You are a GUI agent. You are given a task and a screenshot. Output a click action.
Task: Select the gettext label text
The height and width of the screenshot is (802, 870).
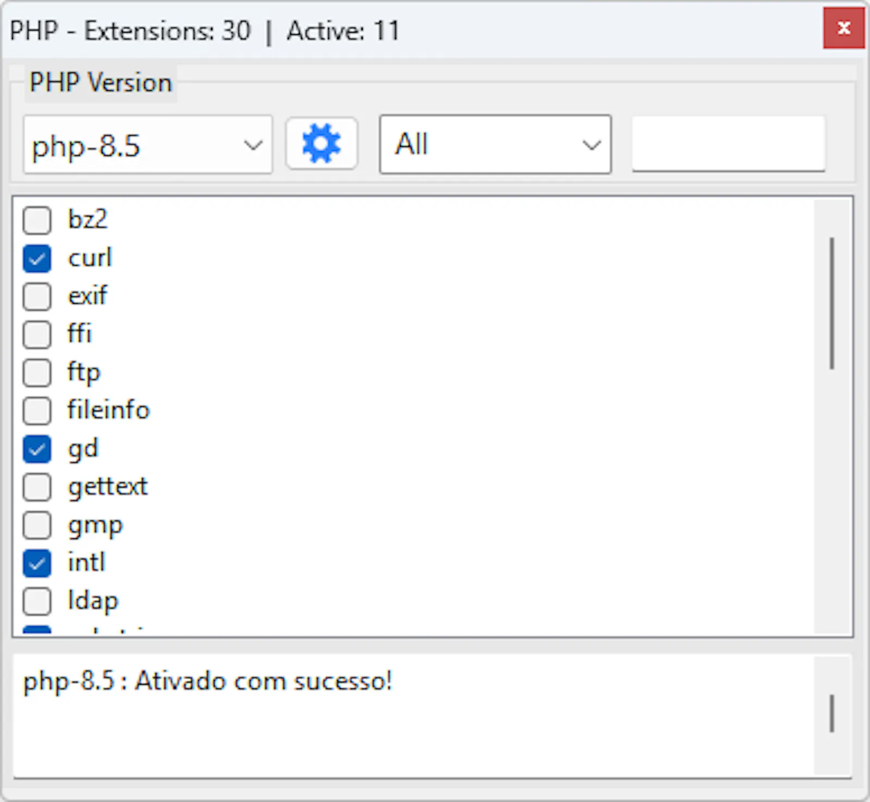108,487
